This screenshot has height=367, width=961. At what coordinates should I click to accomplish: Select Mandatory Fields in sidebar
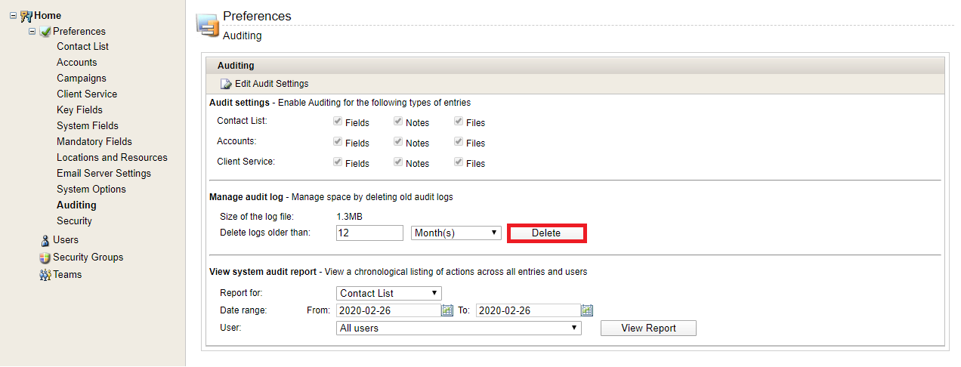[94, 142]
